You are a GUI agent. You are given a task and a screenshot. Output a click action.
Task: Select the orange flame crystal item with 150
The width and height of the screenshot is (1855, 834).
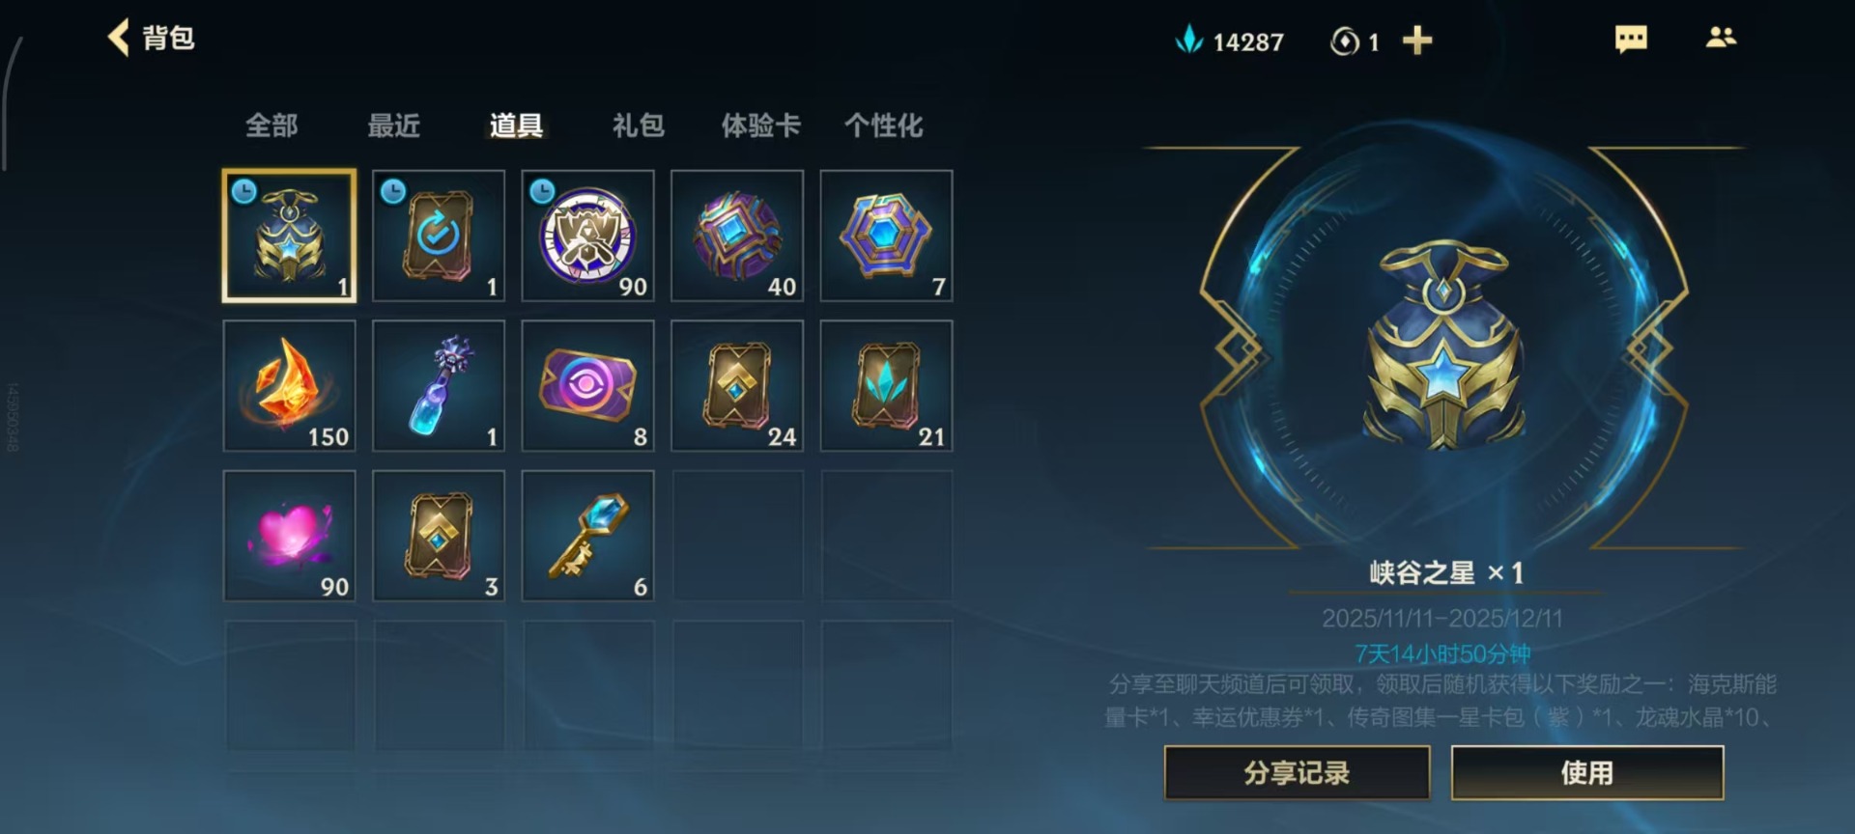pyautogui.click(x=290, y=386)
